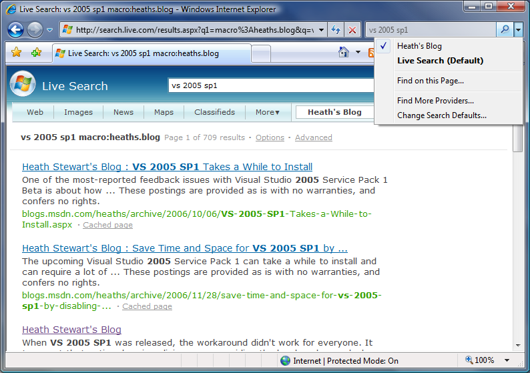Select Find on this Page menu entry
530x373 pixels.
[x=430, y=81]
